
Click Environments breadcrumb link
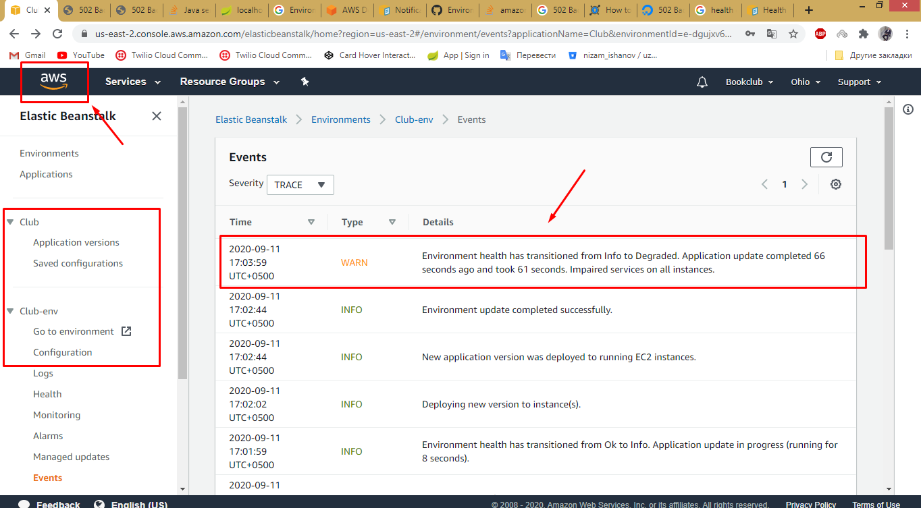[x=341, y=119]
